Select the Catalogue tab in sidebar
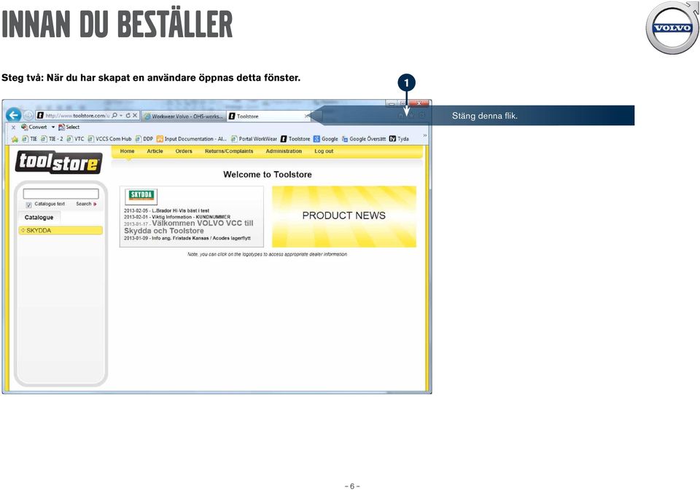This screenshot has width=700, height=490. tap(39, 218)
